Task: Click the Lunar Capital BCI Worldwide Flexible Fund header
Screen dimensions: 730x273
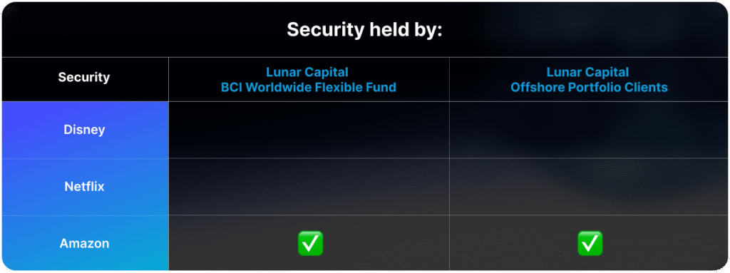Action: pos(309,80)
